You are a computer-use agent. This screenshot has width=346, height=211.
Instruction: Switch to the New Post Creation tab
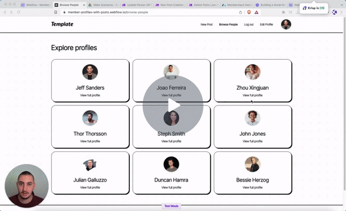point(170,5)
